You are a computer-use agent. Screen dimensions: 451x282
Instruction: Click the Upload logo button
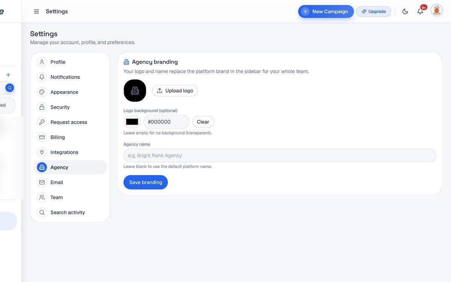175,91
